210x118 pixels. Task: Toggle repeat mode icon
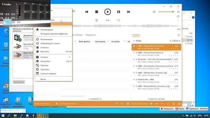[96, 20]
